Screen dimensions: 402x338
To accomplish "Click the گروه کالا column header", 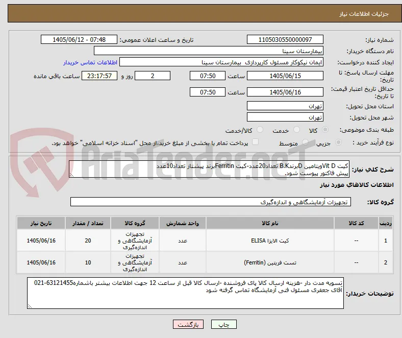I will click(x=135, y=223).
